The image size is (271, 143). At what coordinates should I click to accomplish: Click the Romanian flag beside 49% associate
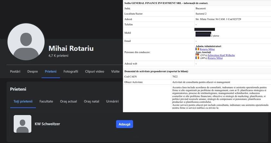(x=197, y=58)
